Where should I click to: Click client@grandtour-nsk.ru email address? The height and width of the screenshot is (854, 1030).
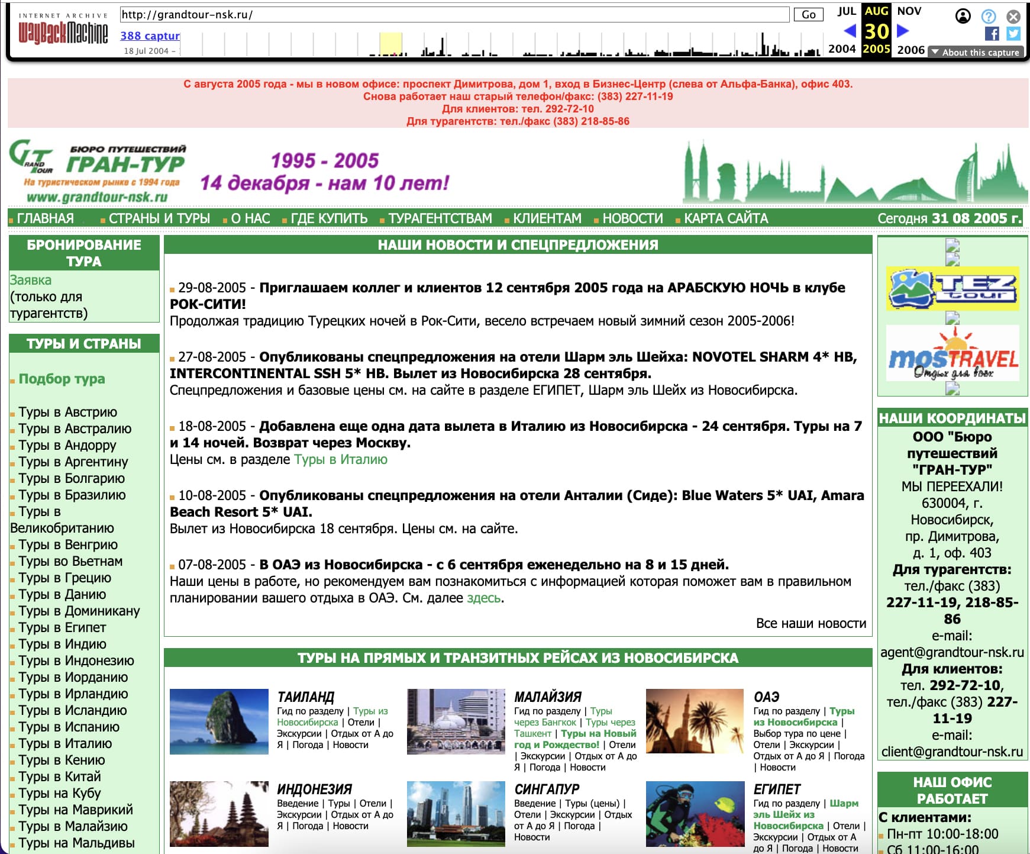tap(952, 752)
